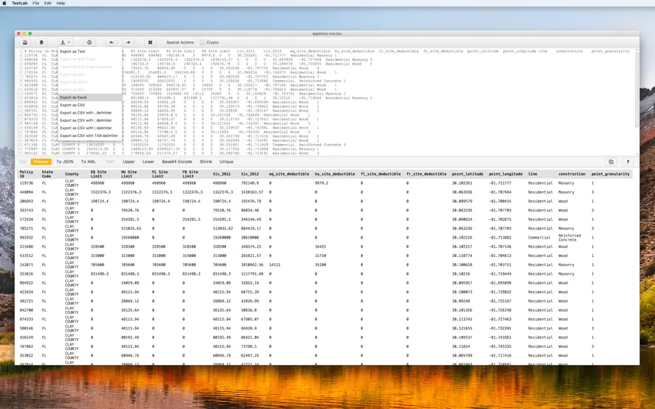This screenshot has height=409, width=655.
Task: Choose Export as Text
Action: coord(90,51)
